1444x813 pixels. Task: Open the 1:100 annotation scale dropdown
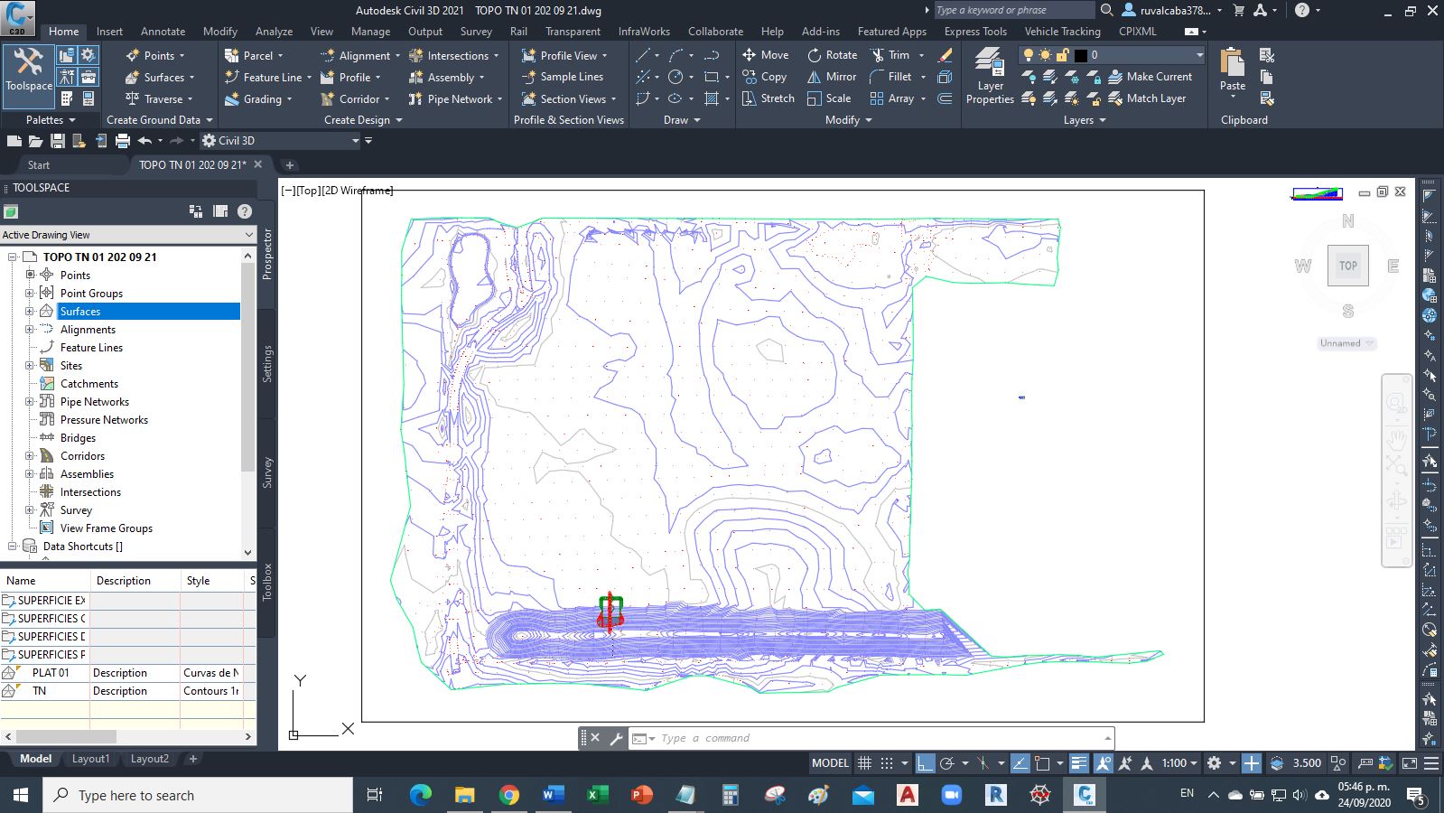(1179, 763)
